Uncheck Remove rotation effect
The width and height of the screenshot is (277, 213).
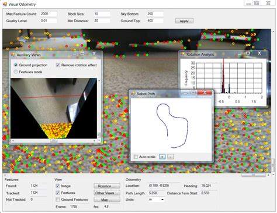coord(58,65)
